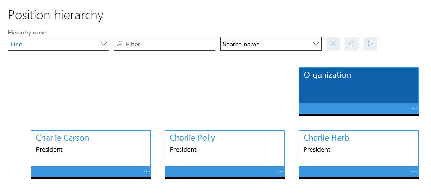Expand the Hierarchy name dropdown chevron

[104, 44]
